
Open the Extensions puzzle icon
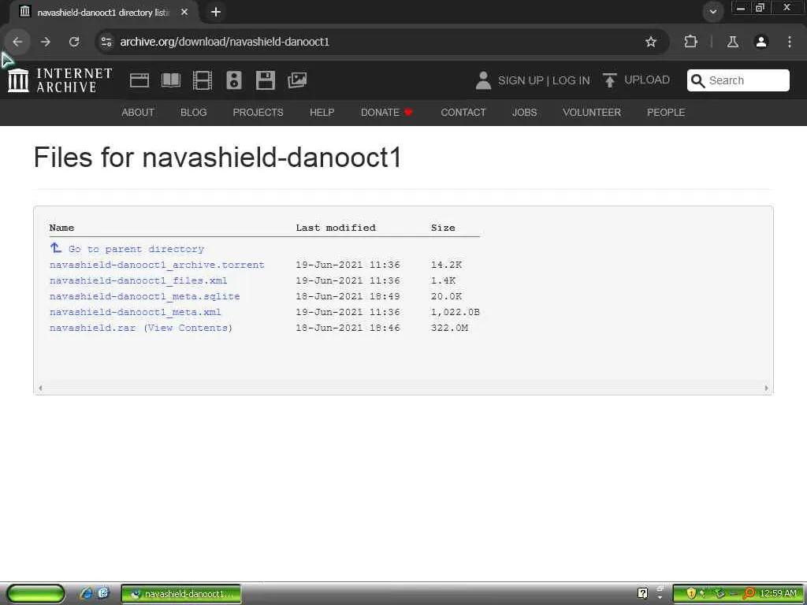690,42
